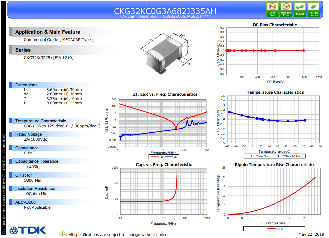Click the Not Applicable text
This screenshot has height=238, width=329.
(37, 207)
